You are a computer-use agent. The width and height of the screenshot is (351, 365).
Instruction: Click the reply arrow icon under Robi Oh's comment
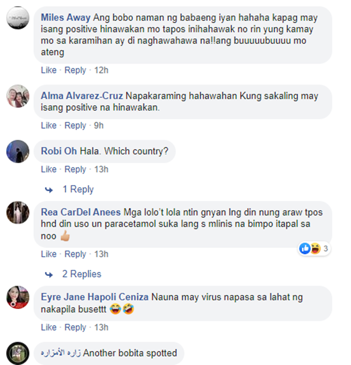tap(49, 190)
